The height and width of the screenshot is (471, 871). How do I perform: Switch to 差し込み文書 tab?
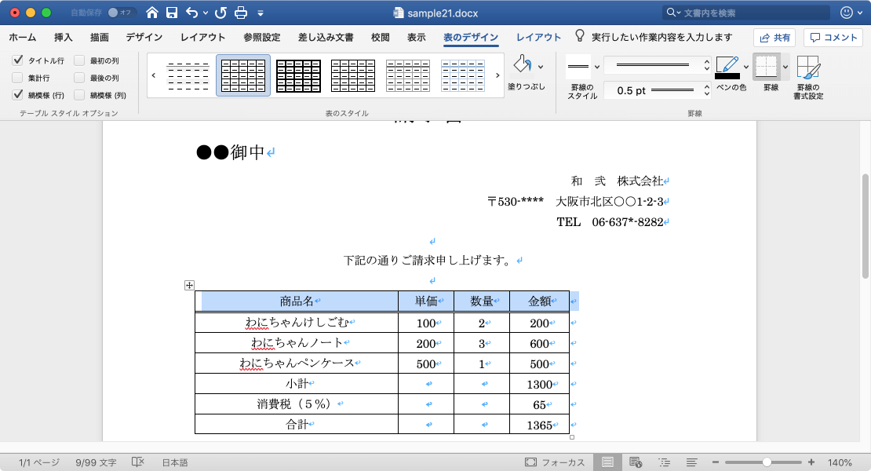(326, 37)
